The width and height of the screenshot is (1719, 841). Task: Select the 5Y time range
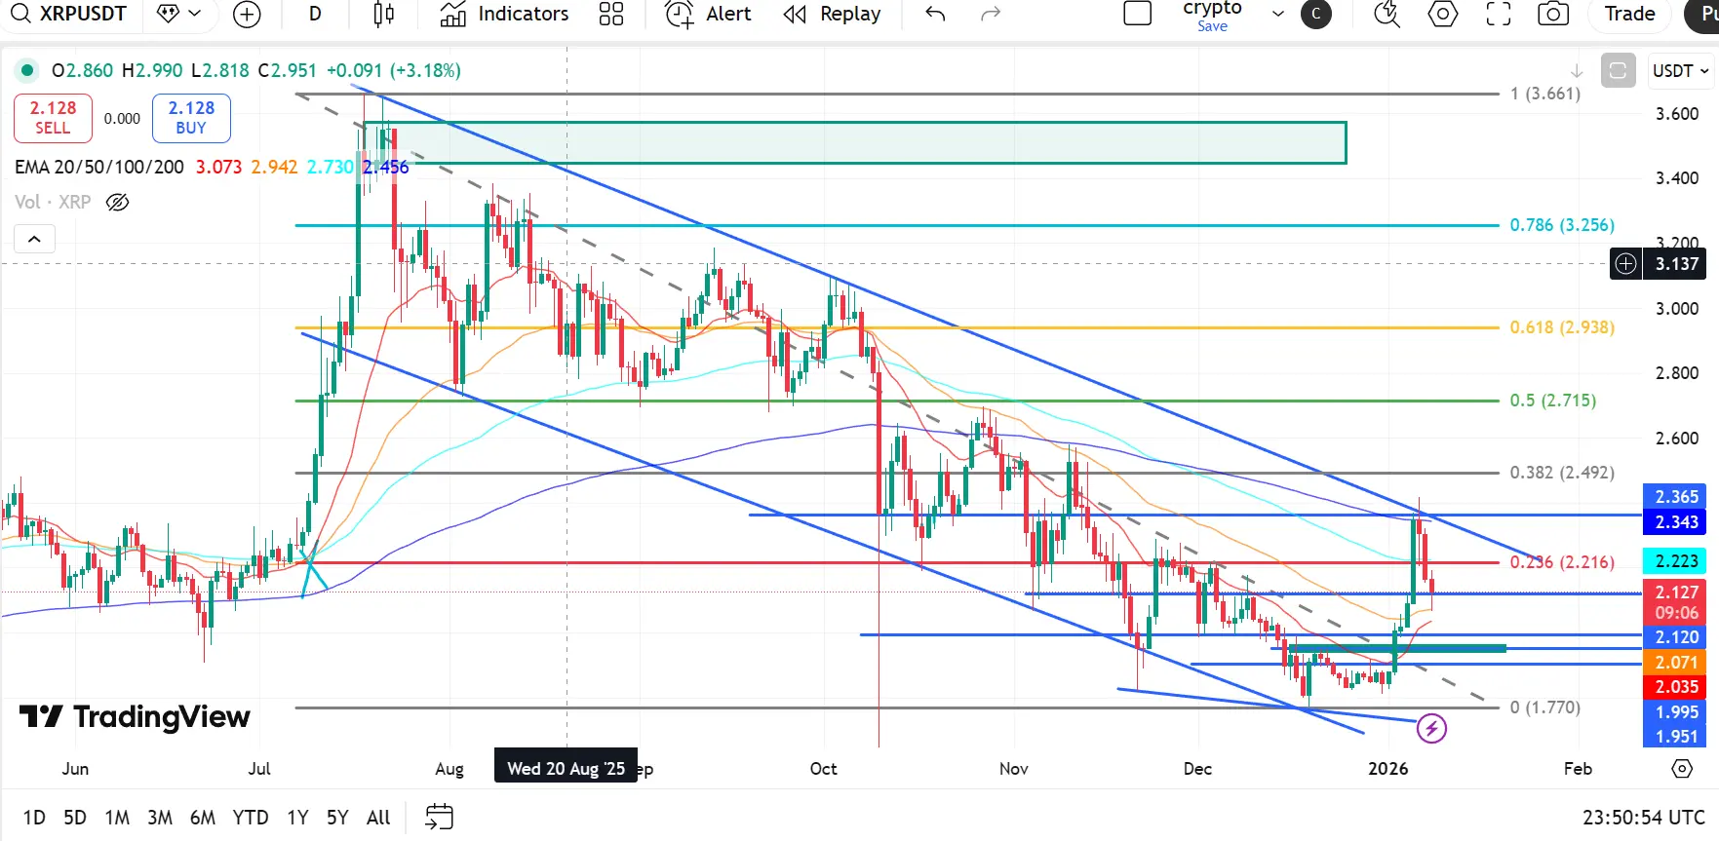[337, 818]
